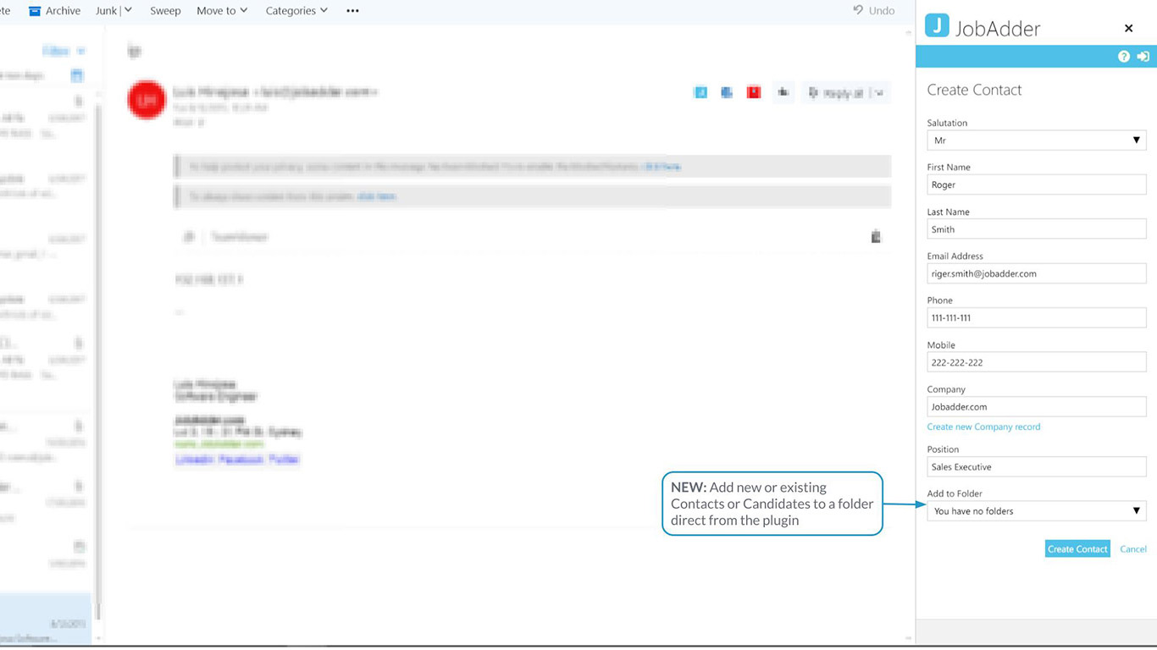
Task: Open the Move to dropdown menu
Action: point(222,11)
